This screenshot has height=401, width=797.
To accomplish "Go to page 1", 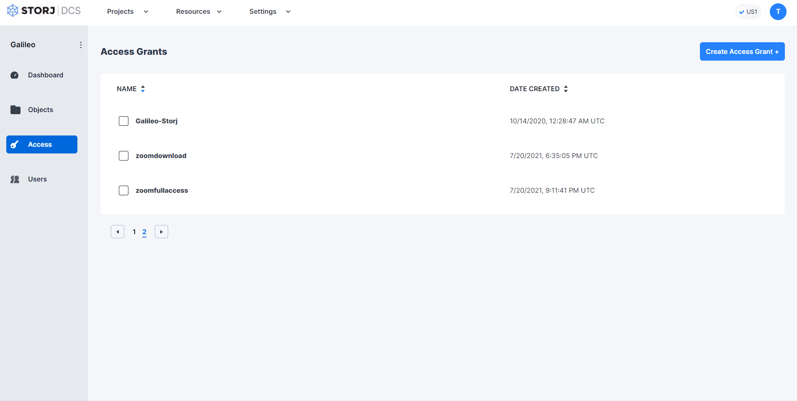I will (x=134, y=232).
